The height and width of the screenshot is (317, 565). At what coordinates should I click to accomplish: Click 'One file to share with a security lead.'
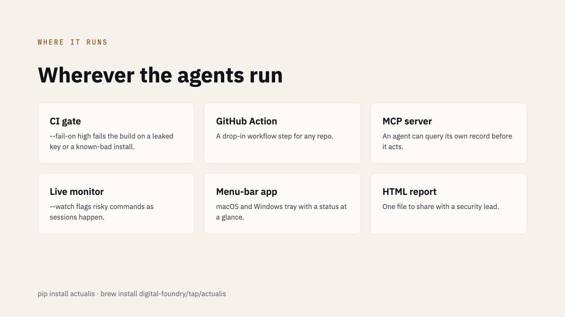pos(441,207)
